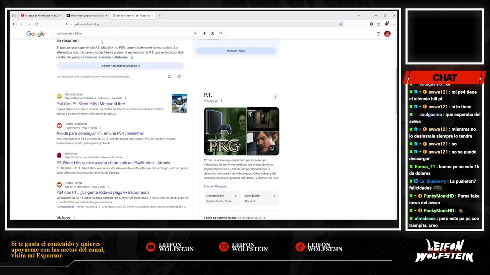Close the Kojima YouTube tab
This screenshot has height=275, width=490.
pyautogui.click(x=60, y=16)
